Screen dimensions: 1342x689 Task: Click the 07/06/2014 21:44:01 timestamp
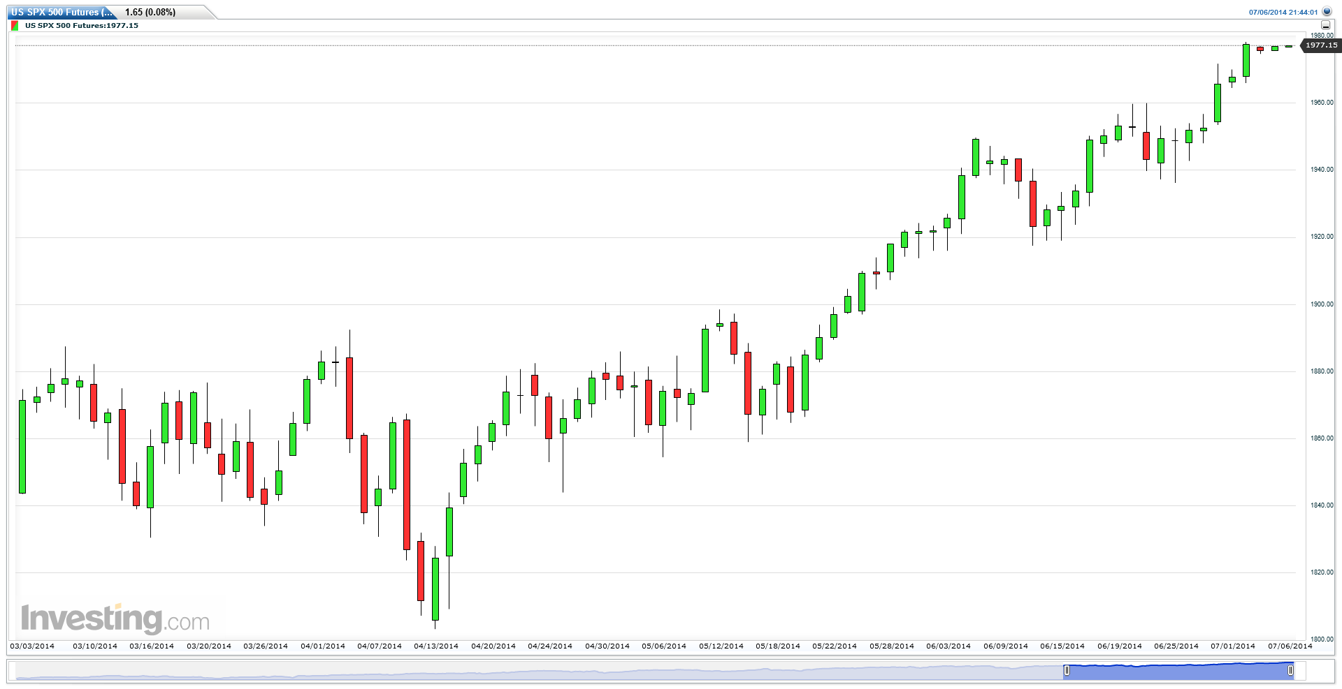click(1283, 12)
